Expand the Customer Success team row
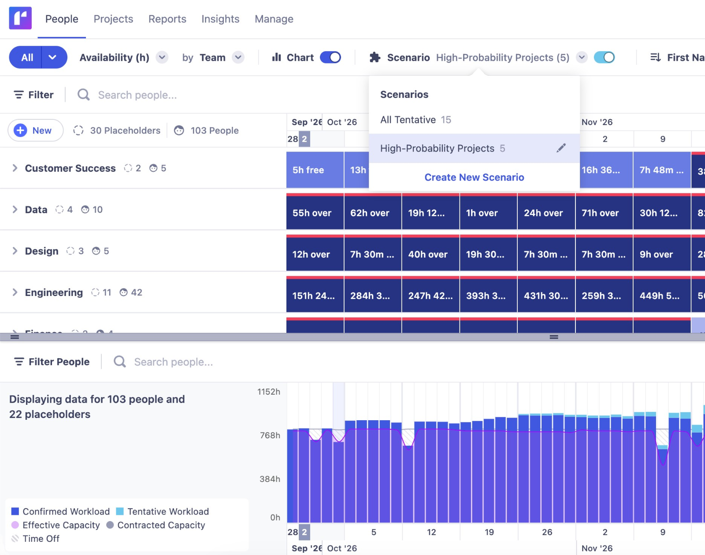This screenshot has height=555, width=705. (15, 168)
